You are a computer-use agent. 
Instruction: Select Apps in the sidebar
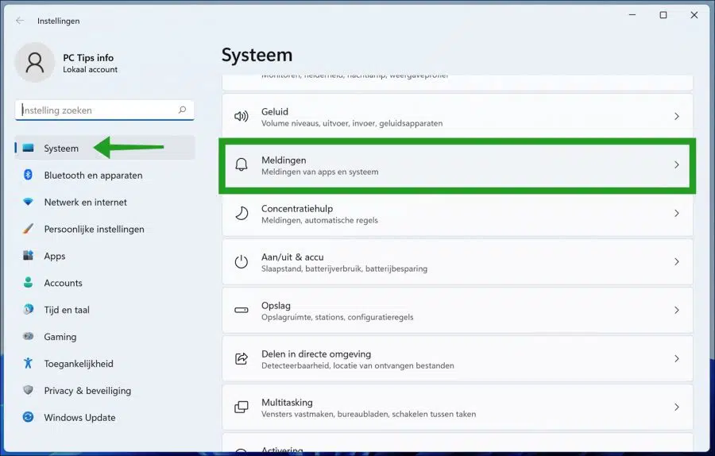[105, 255]
